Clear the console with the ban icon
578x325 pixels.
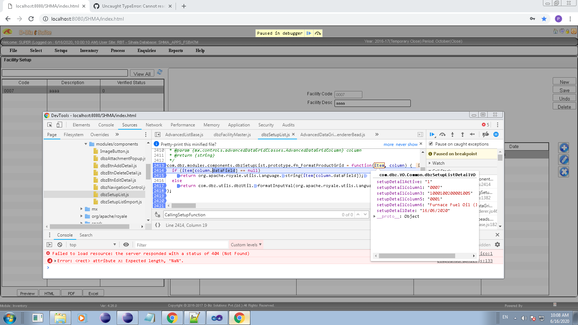[60, 244]
